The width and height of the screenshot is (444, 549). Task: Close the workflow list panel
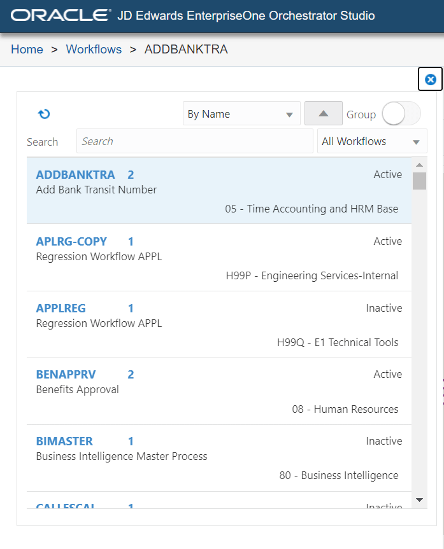(x=430, y=80)
